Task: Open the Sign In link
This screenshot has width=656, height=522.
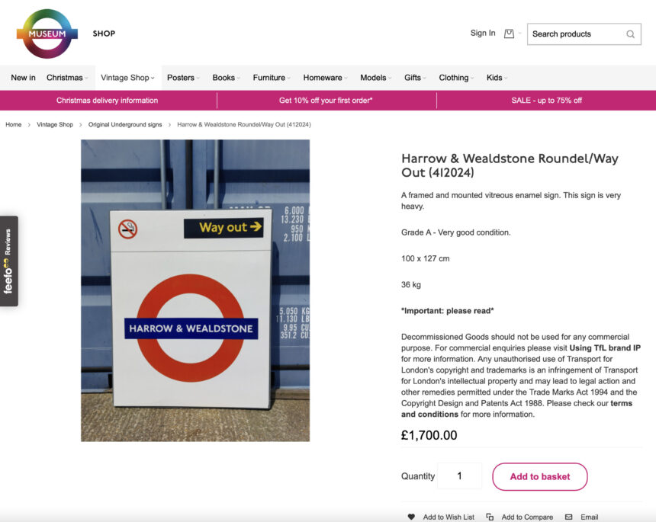Action: pos(482,34)
